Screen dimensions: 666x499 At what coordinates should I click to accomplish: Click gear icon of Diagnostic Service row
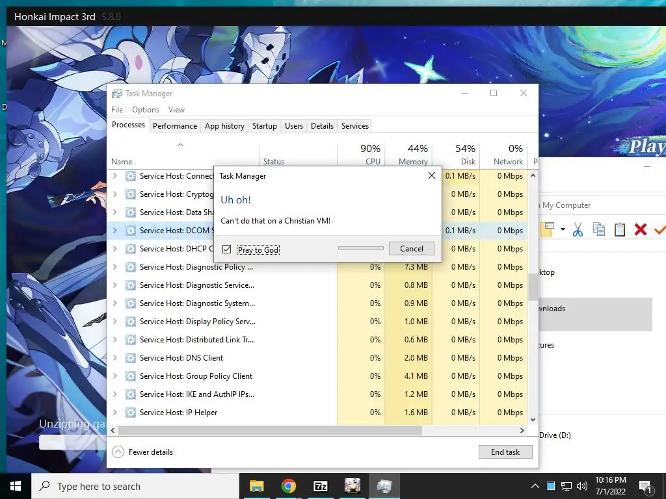pyautogui.click(x=130, y=285)
